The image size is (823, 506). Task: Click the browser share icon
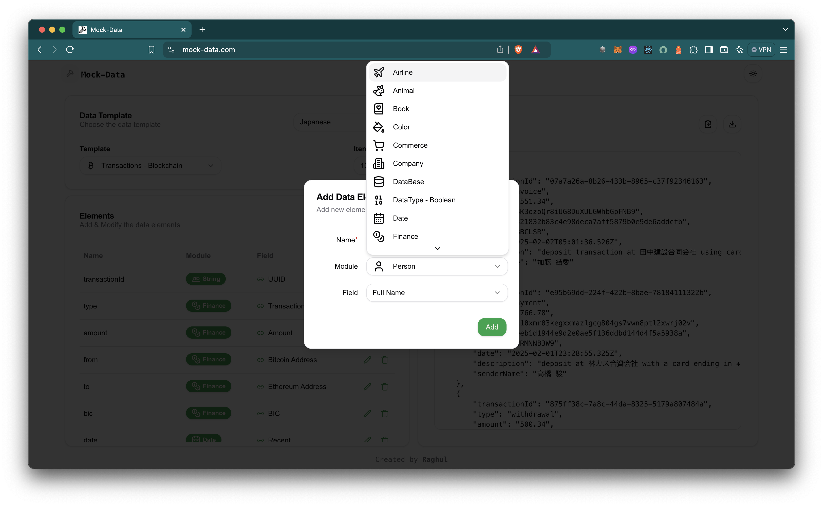tap(500, 50)
